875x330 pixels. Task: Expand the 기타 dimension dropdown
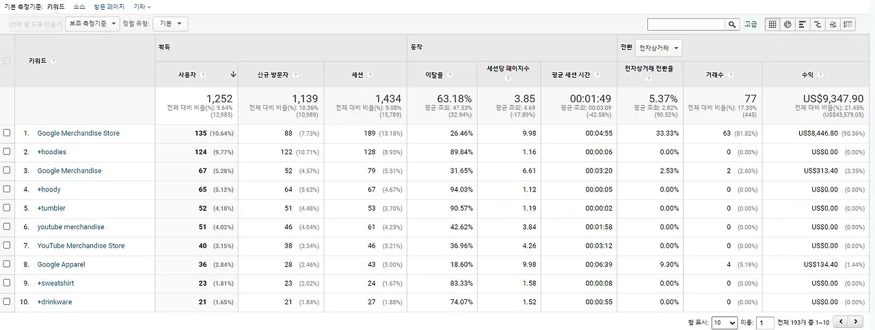[142, 6]
